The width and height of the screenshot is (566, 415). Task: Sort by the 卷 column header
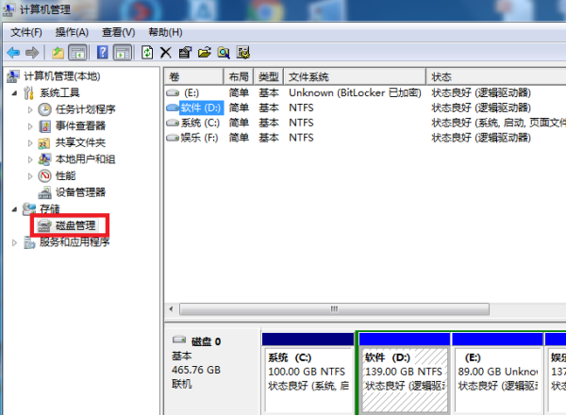194,76
